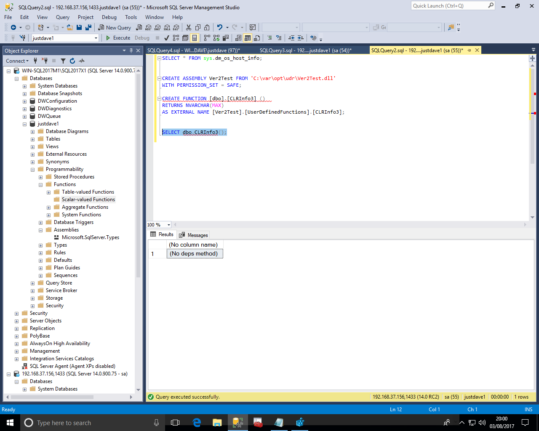Pin the Object Explorer panel
This screenshot has height=431, width=539.
coord(131,51)
